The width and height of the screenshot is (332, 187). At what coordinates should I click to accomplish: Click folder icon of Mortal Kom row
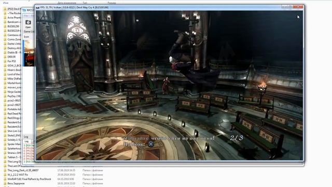tap(5, 83)
